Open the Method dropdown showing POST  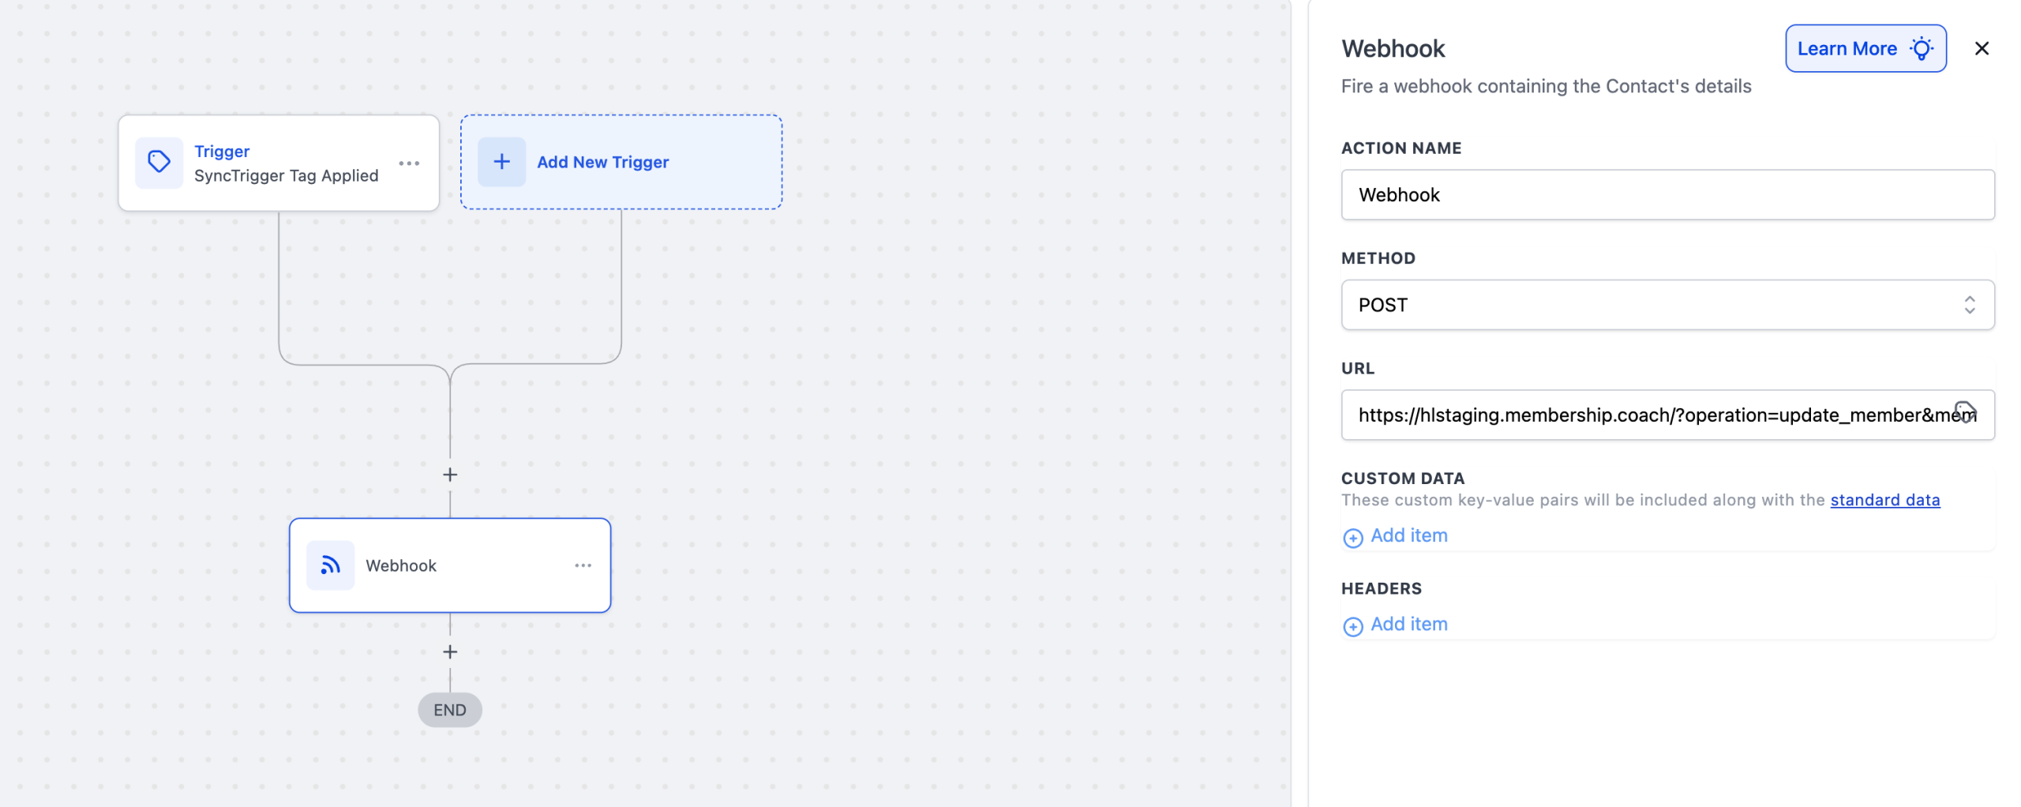[x=1667, y=305]
